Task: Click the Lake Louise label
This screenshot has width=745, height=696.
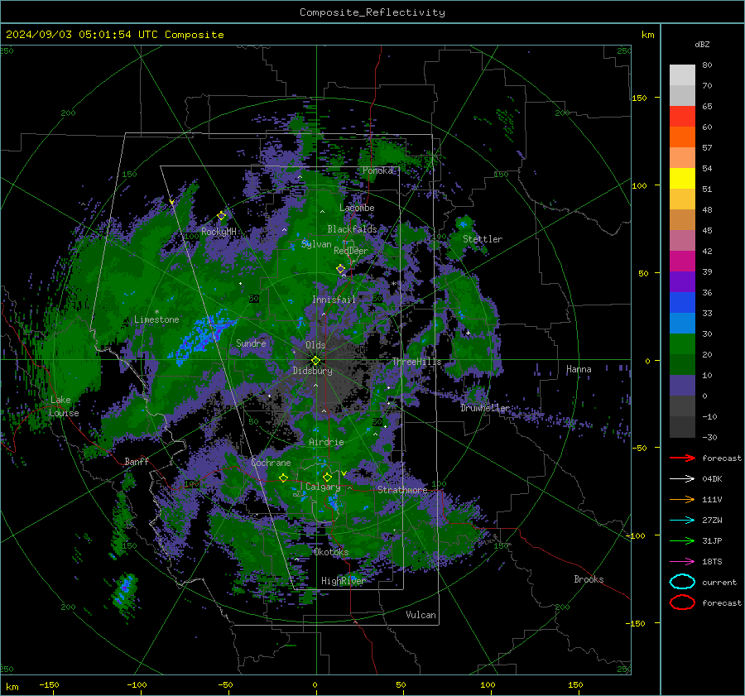Action: (64, 406)
